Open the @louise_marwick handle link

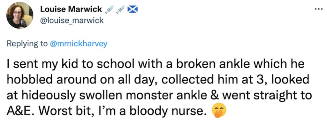[x=72, y=20]
